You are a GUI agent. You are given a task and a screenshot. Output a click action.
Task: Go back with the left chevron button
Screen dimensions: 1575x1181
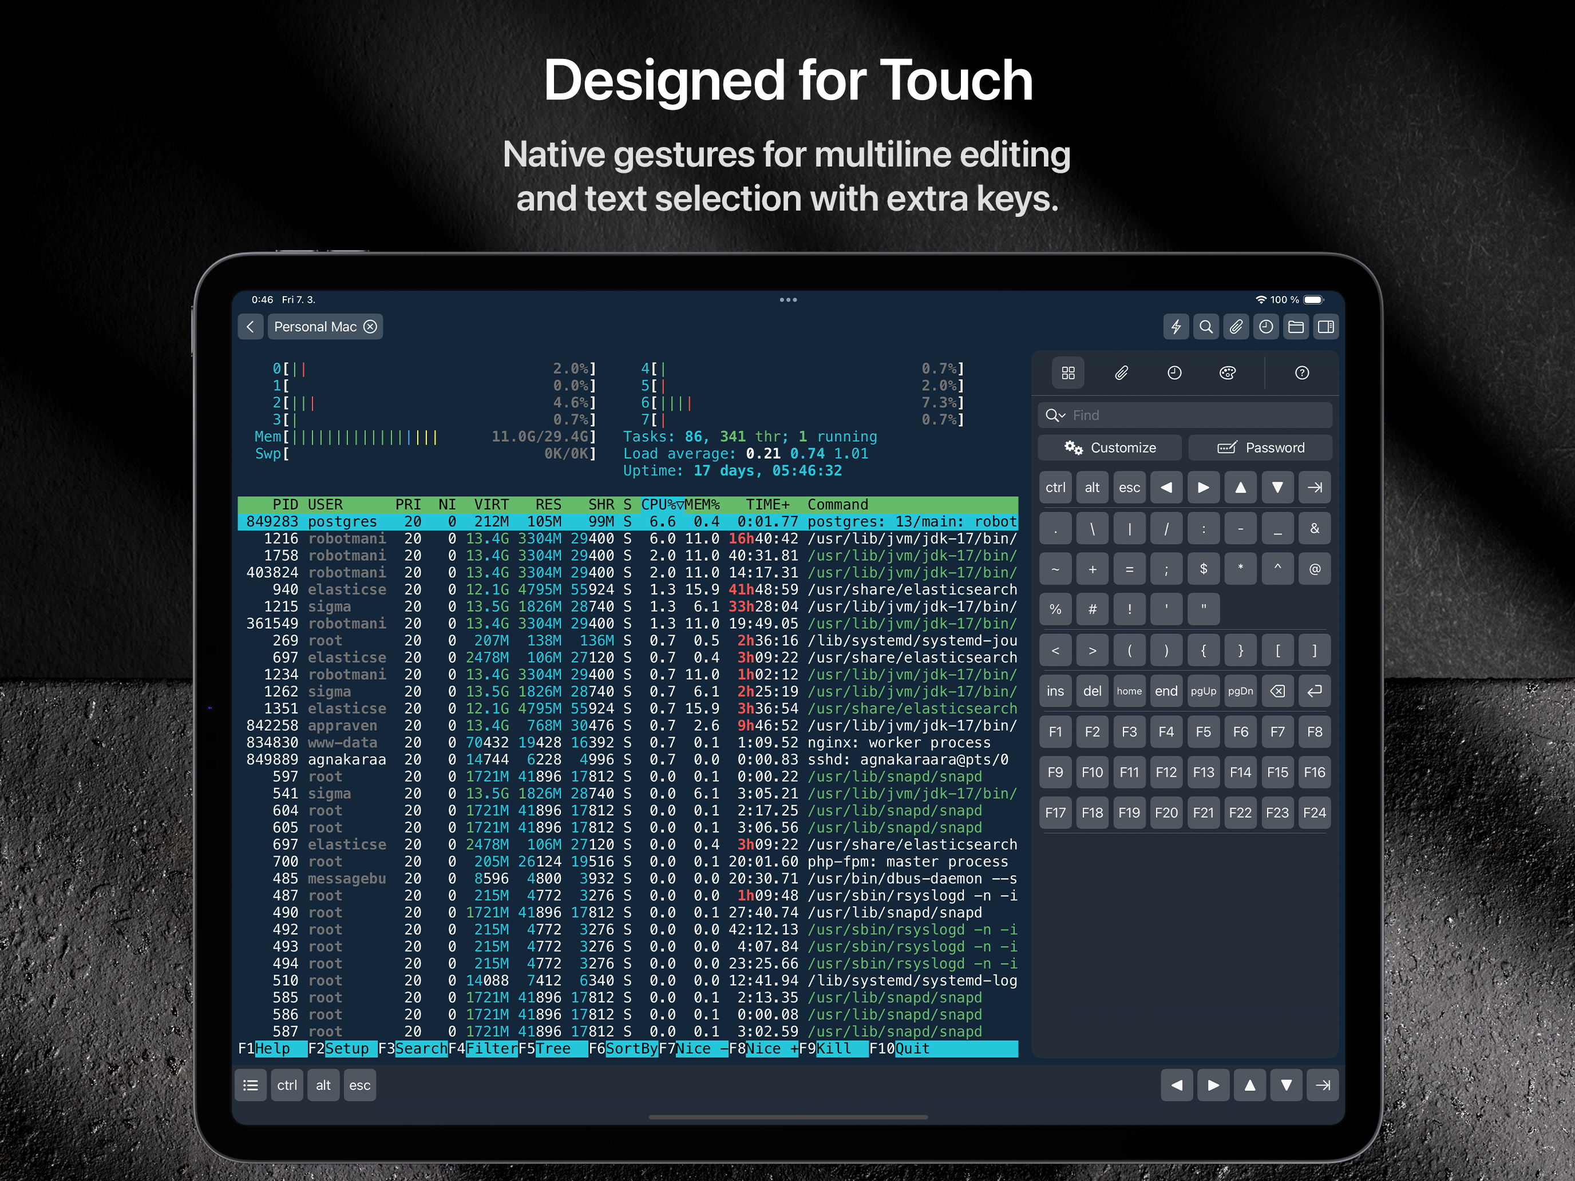point(251,327)
